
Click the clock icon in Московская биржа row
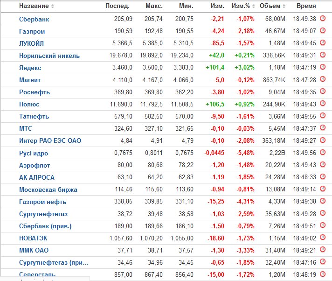pyautogui.click(x=323, y=189)
